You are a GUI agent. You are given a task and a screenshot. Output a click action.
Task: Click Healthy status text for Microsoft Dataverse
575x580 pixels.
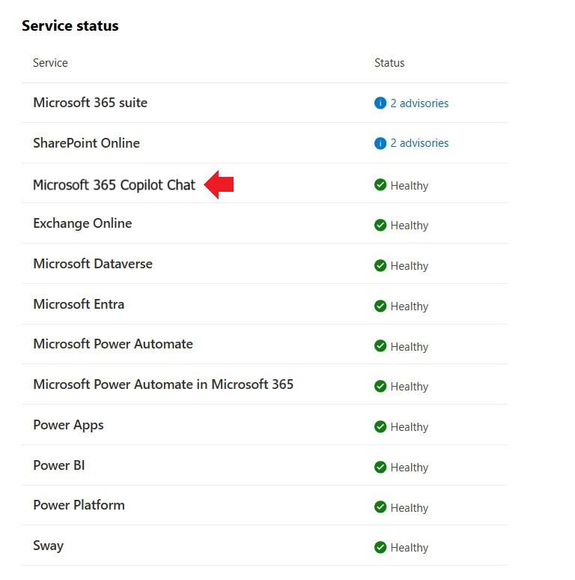pos(410,266)
